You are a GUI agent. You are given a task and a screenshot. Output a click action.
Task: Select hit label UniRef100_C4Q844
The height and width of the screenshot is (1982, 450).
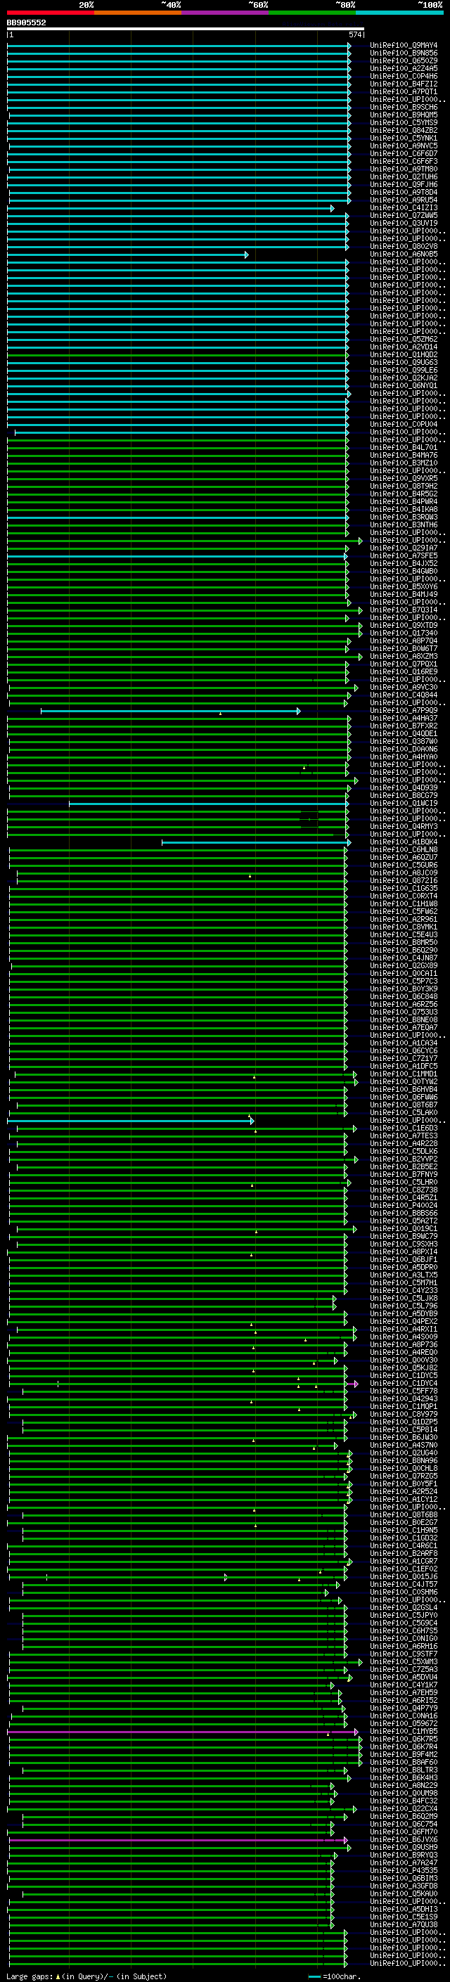[404, 695]
